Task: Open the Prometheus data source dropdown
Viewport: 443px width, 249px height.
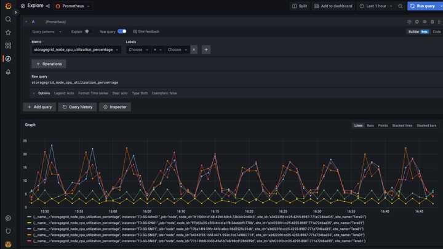Action: [73, 6]
